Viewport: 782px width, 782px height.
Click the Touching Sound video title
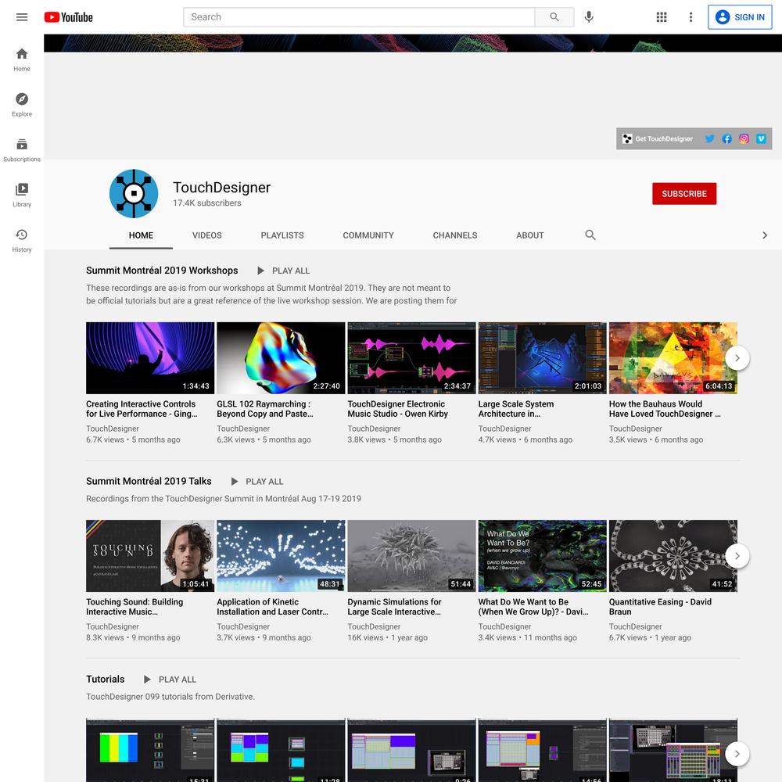point(135,607)
